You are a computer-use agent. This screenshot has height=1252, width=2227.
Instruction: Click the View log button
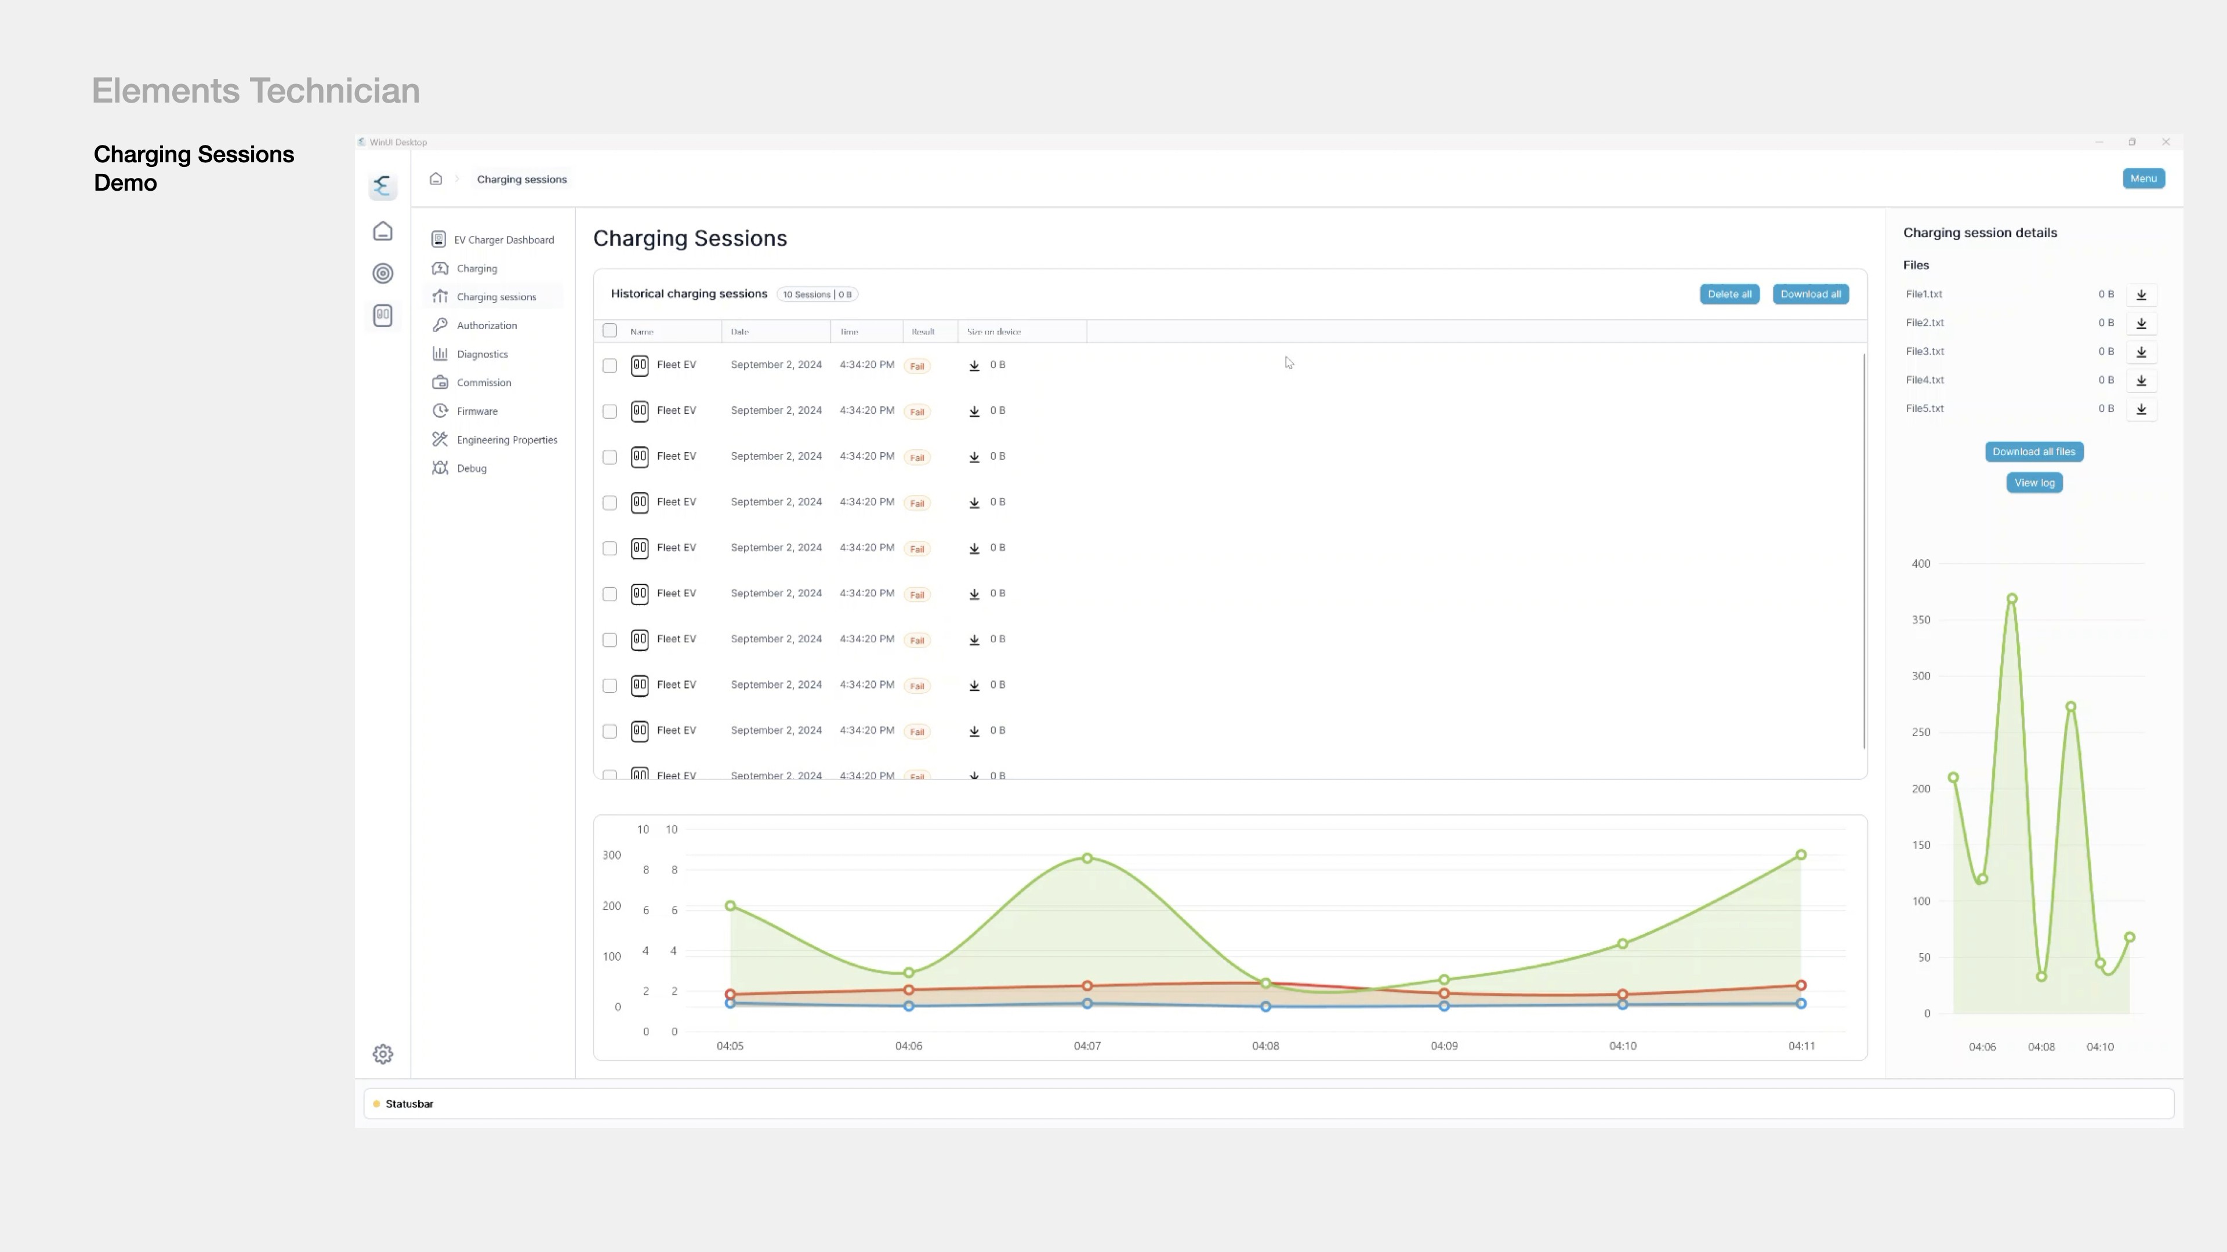pyautogui.click(x=2034, y=483)
